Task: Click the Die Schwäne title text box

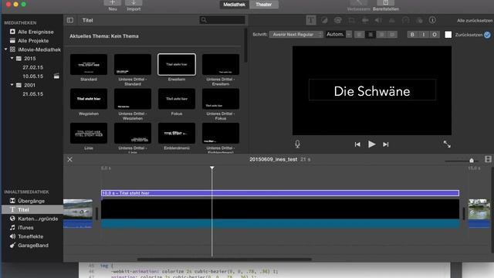Action: (372, 90)
